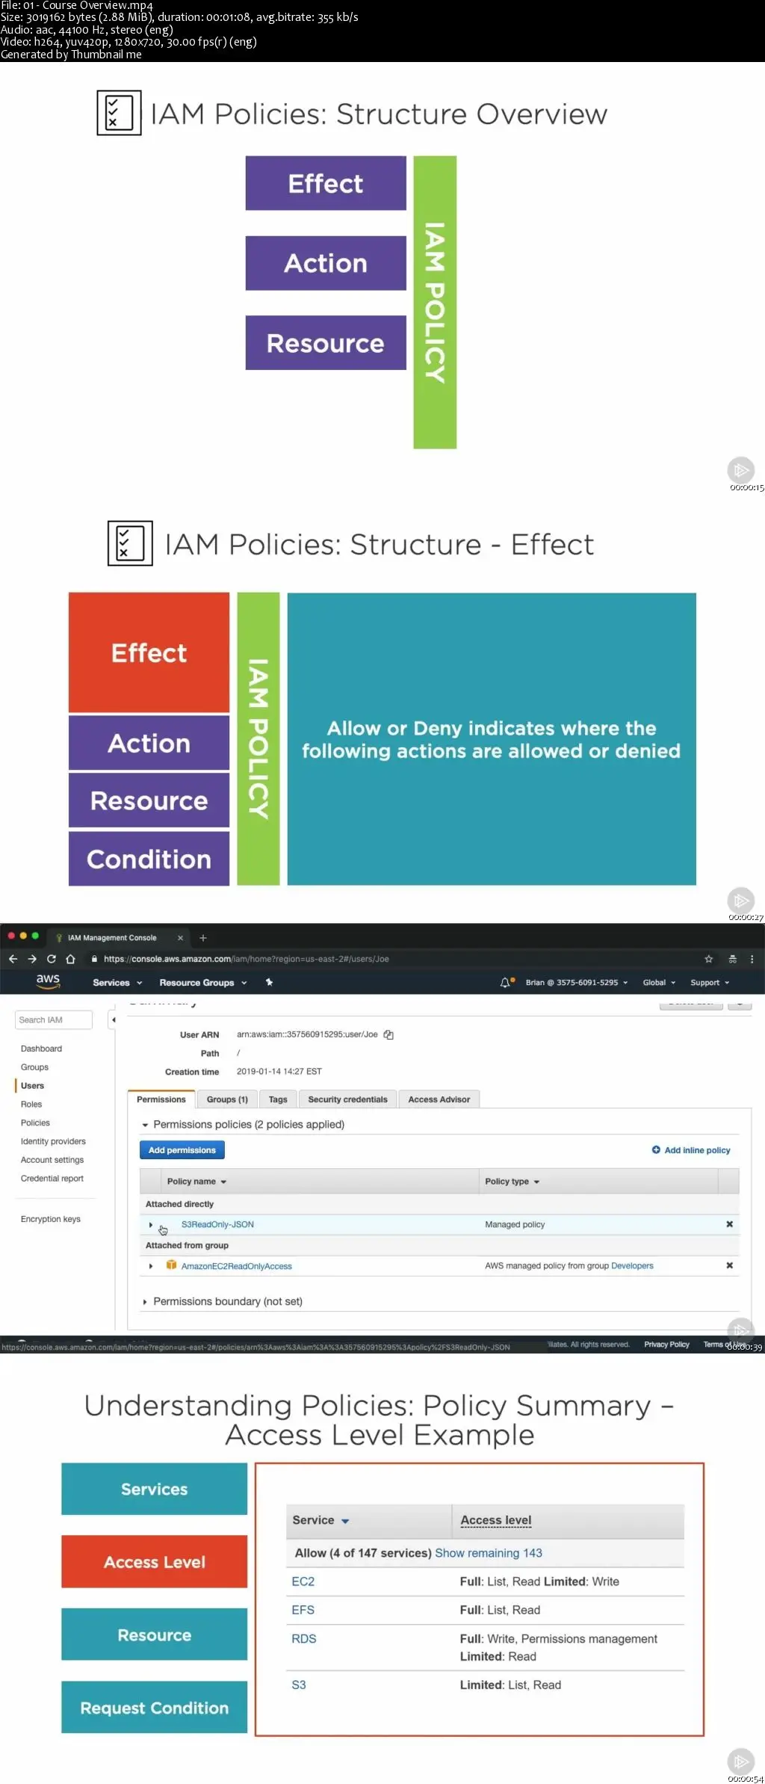Sort by the Policy name column
This screenshot has height=1784, width=765.
pyautogui.click(x=196, y=1182)
